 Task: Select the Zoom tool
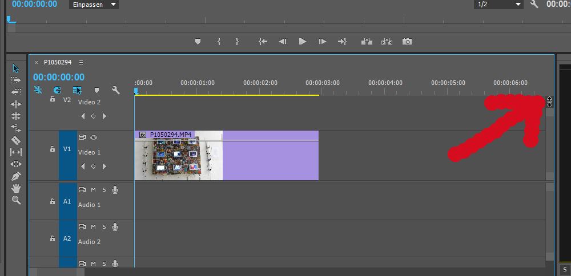pos(16,200)
